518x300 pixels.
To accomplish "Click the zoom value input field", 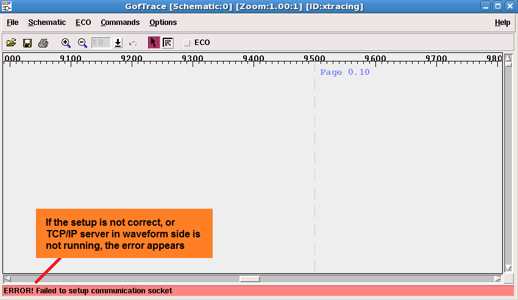I will (x=101, y=43).
